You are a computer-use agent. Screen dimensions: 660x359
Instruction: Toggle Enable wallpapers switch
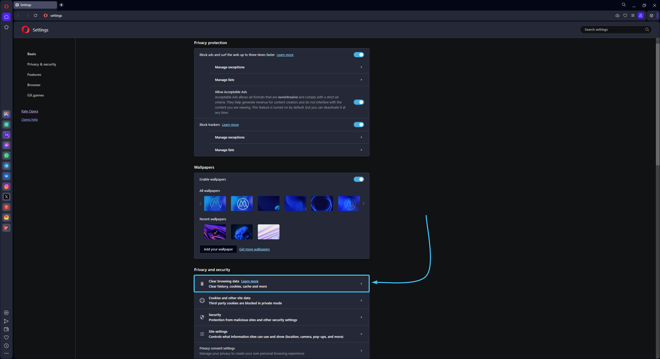tap(359, 179)
